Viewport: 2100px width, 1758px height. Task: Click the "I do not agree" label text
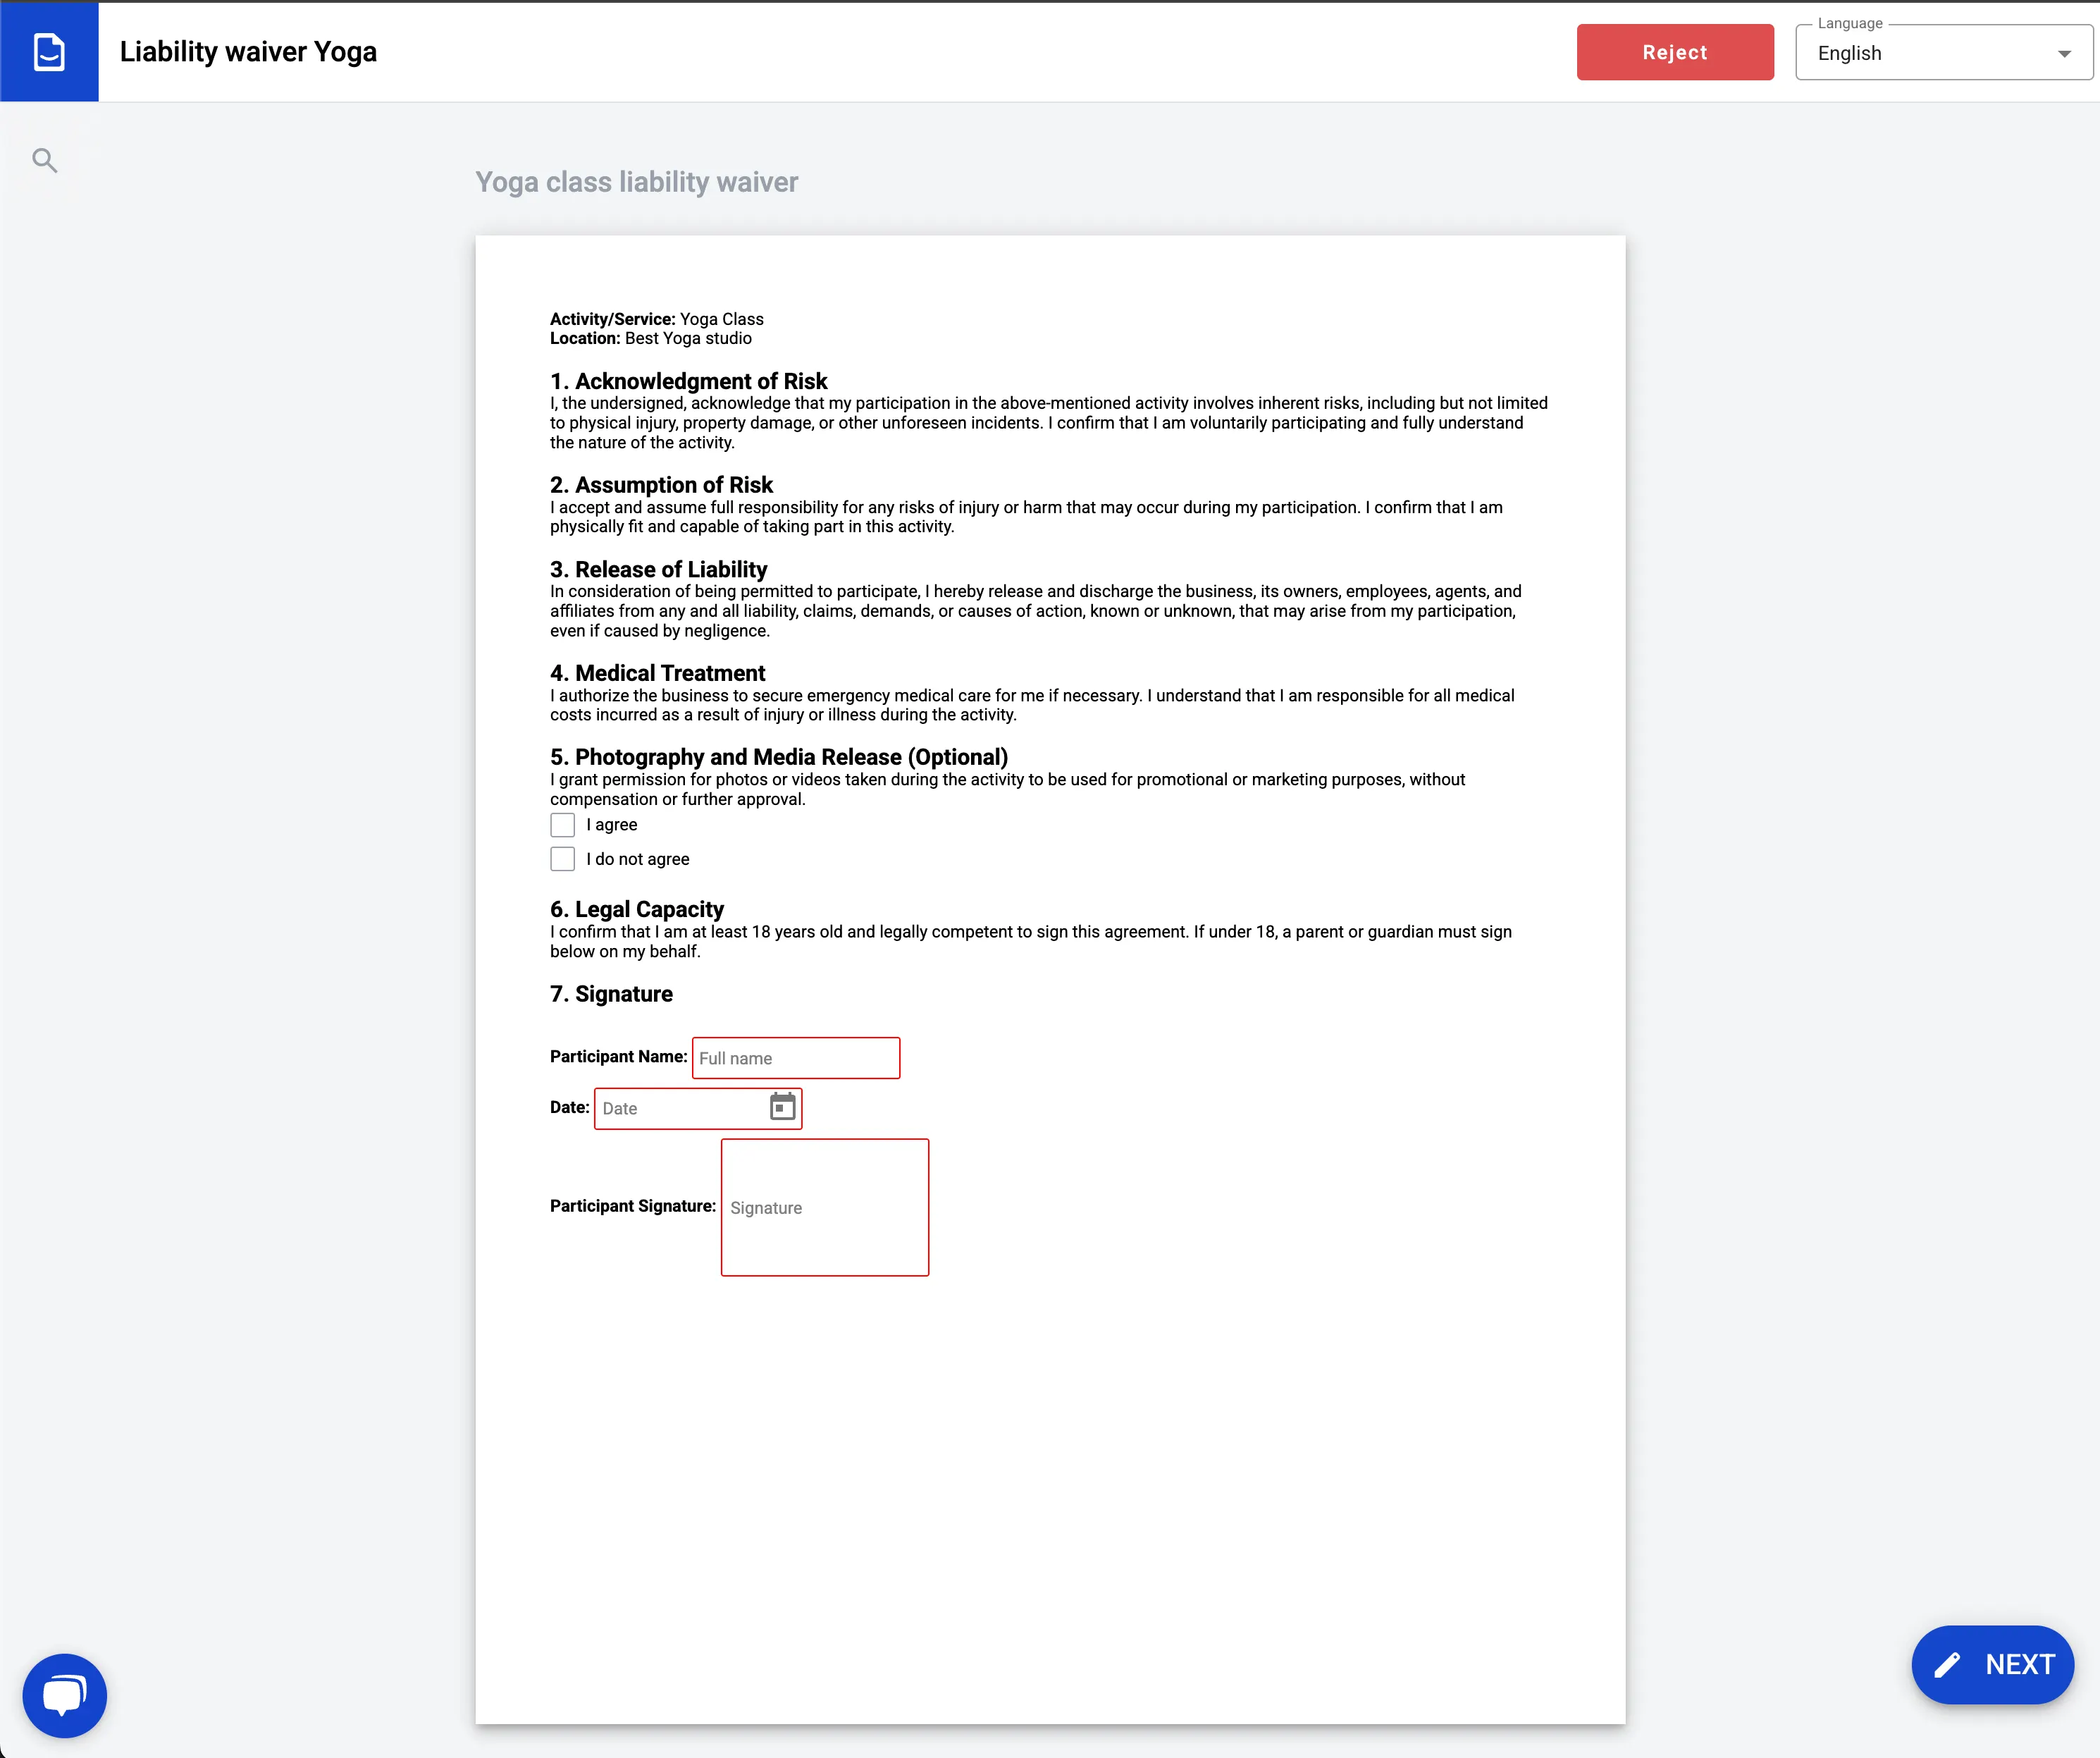638,859
